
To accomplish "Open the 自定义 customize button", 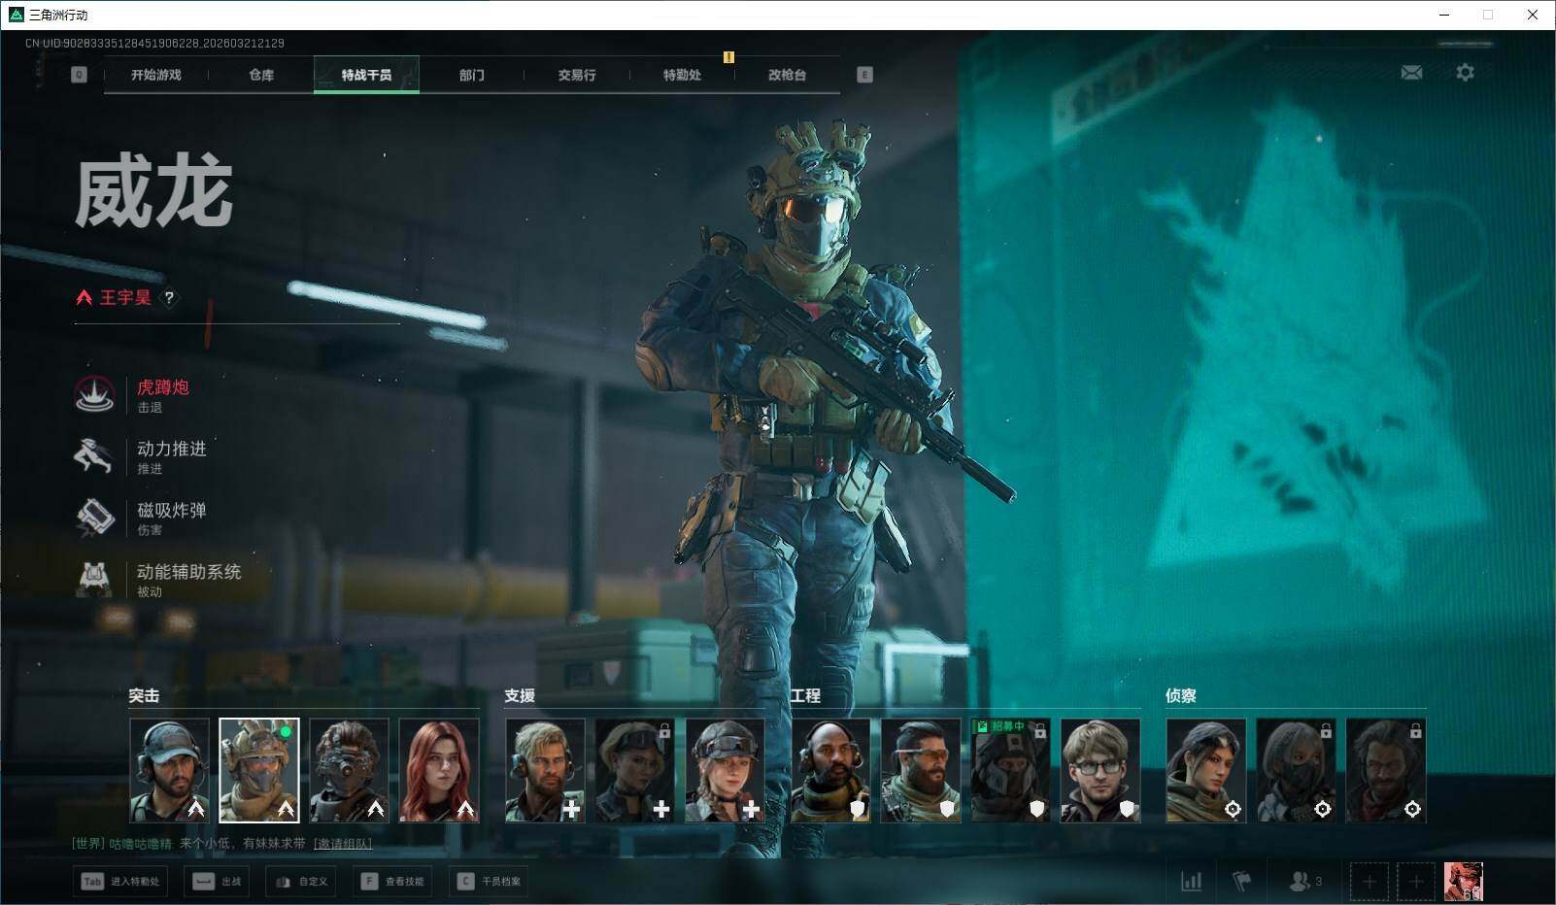I will point(301,882).
